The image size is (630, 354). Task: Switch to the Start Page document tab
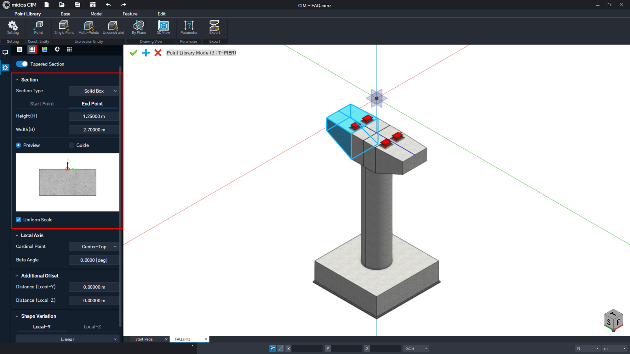[x=144, y=339]
